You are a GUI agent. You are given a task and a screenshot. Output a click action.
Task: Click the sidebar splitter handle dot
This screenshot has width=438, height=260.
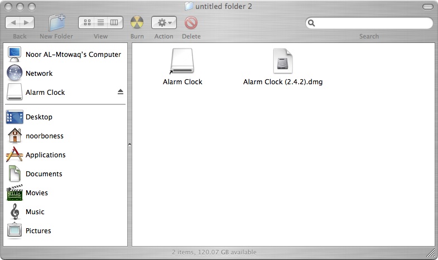[x=129, y=145]
